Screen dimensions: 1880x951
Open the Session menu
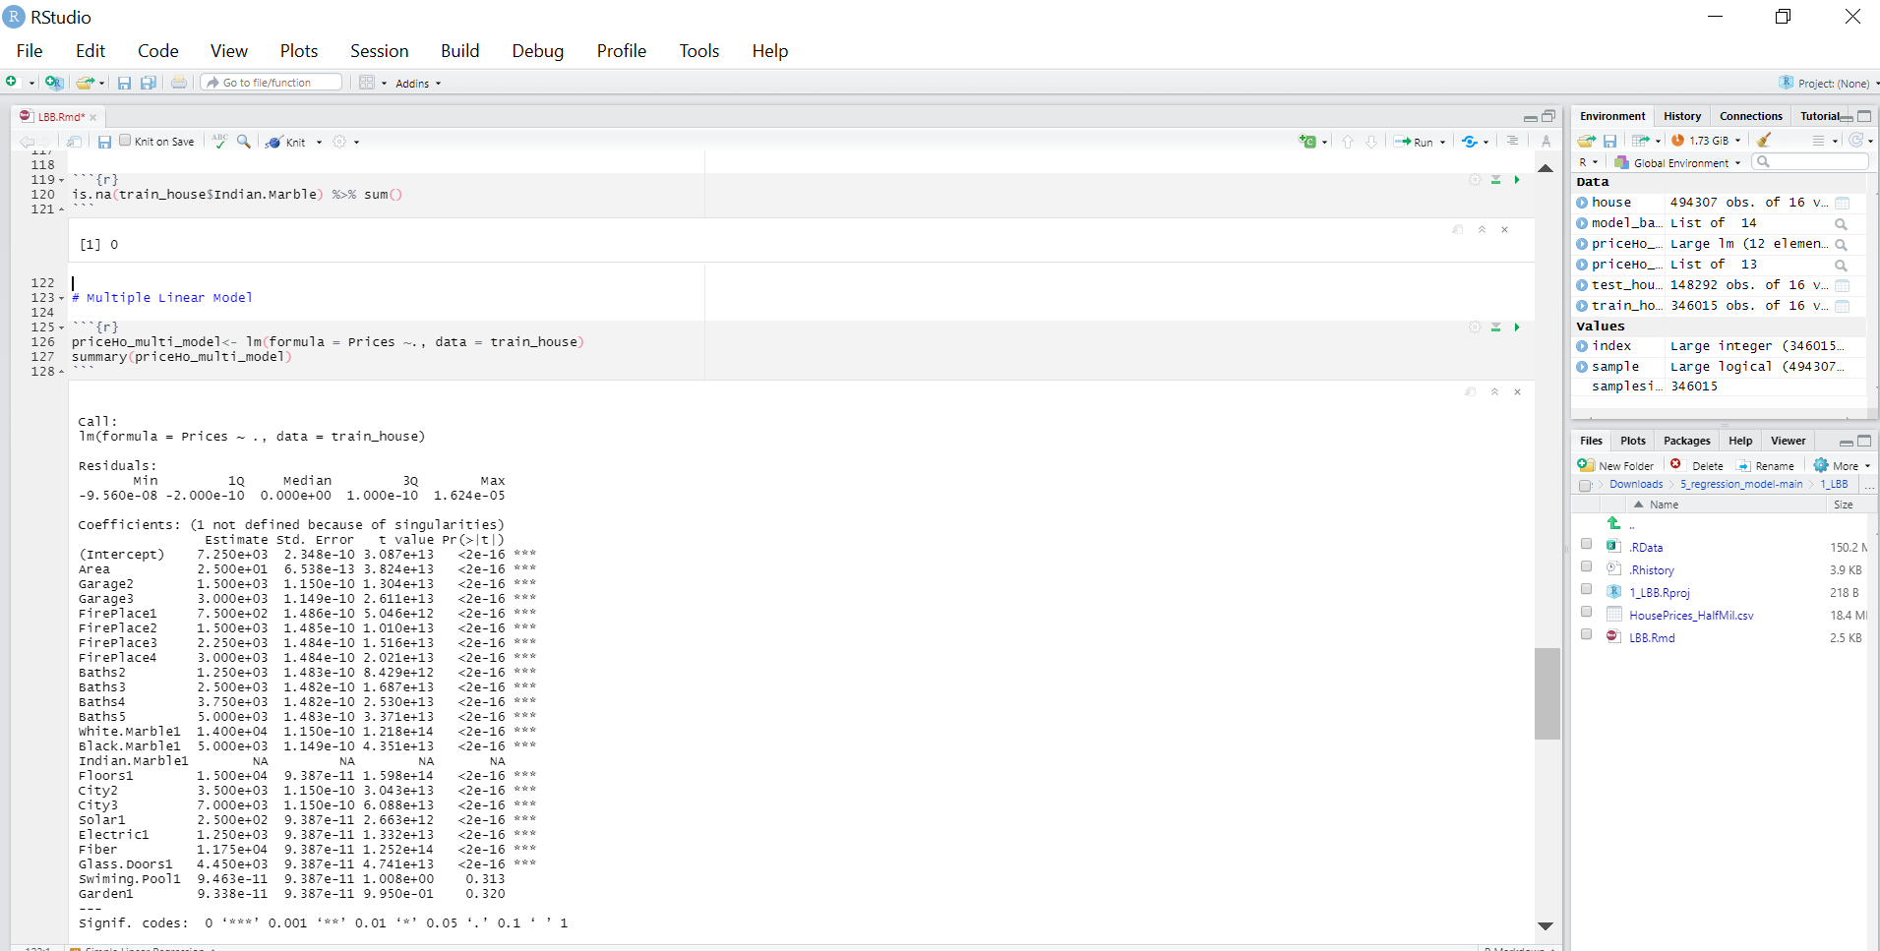(379, 50)
